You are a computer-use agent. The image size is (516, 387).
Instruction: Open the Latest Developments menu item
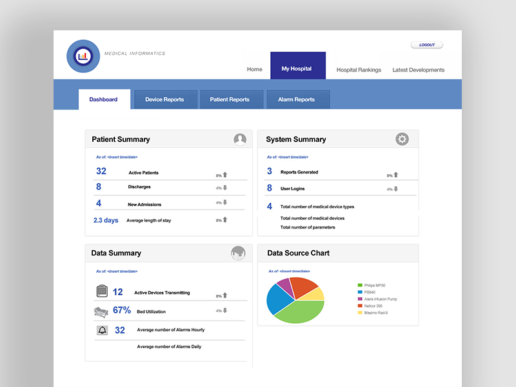[x=418, y=69]
